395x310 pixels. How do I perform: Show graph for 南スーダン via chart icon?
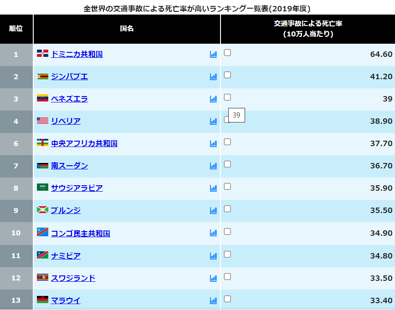coord(213,166)
